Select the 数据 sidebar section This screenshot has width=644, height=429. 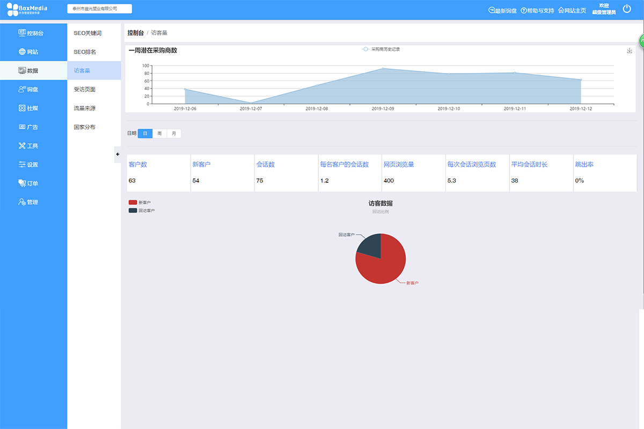coord(33,71)
